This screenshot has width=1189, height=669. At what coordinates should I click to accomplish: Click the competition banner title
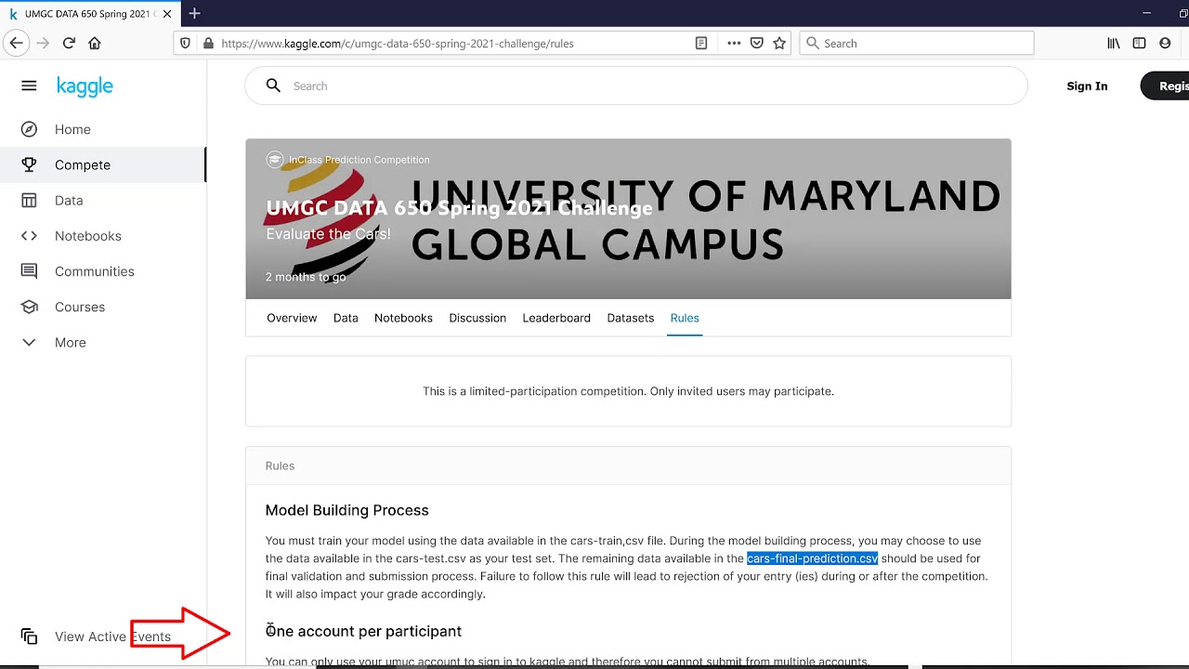pyautogui.click(x=459, y=208)
